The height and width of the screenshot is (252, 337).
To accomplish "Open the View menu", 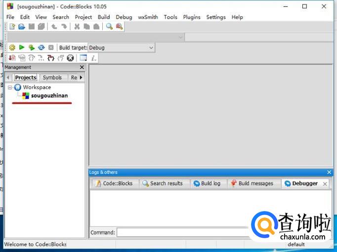I will point(41,17).
